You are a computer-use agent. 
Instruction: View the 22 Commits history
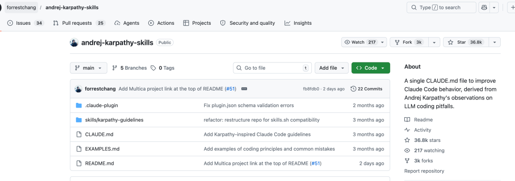click(x=367, y=89)
